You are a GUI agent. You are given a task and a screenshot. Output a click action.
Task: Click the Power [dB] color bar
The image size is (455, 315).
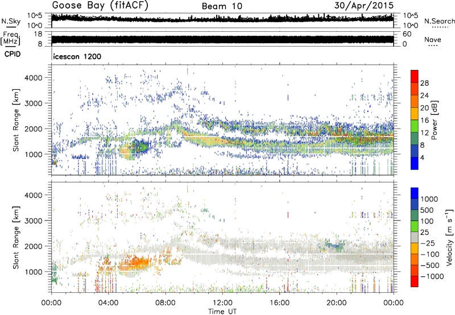[415, 120]
